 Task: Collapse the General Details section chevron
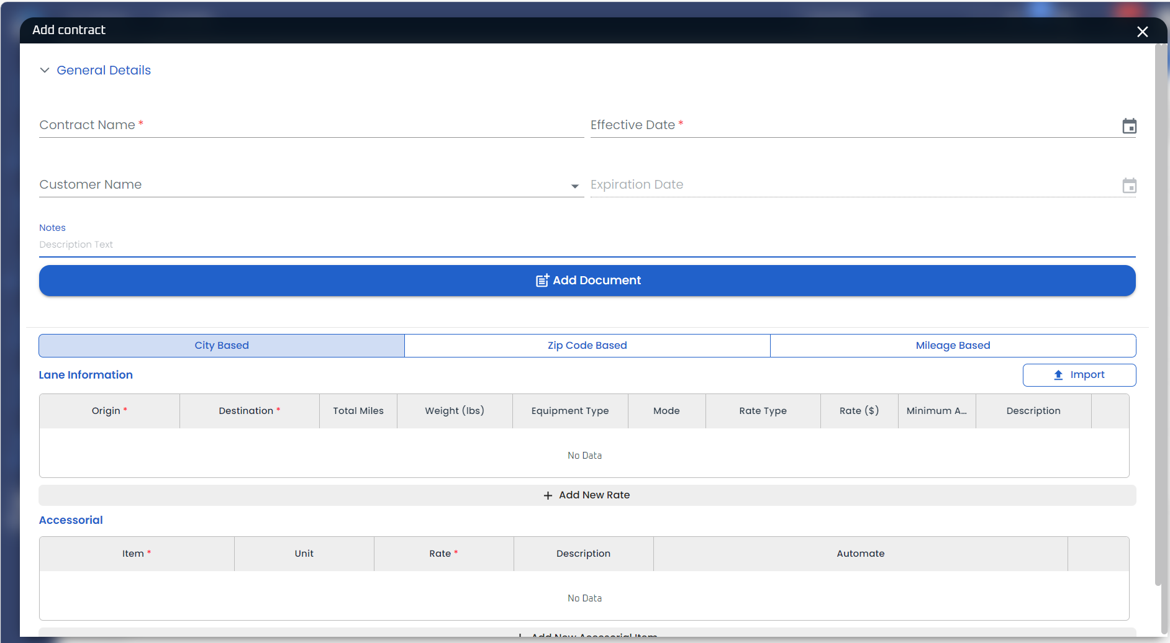[45, 70]
